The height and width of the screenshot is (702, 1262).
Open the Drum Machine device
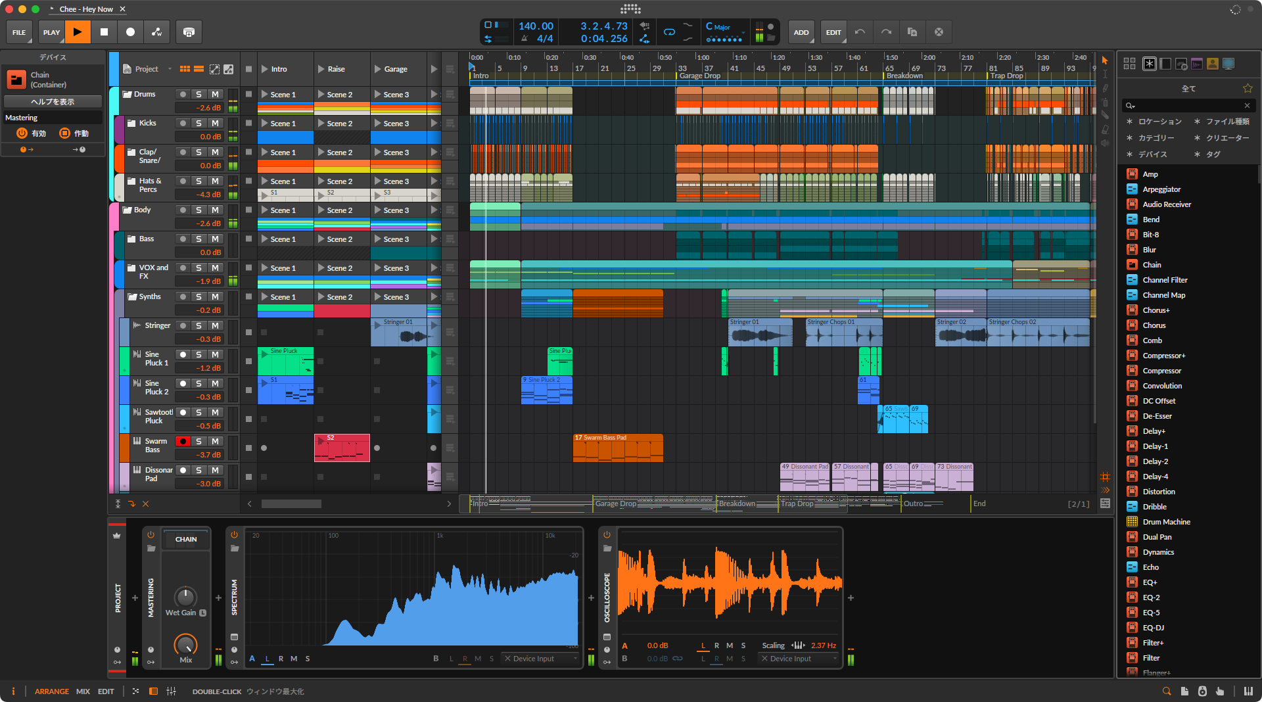(x=1166, y=522)
